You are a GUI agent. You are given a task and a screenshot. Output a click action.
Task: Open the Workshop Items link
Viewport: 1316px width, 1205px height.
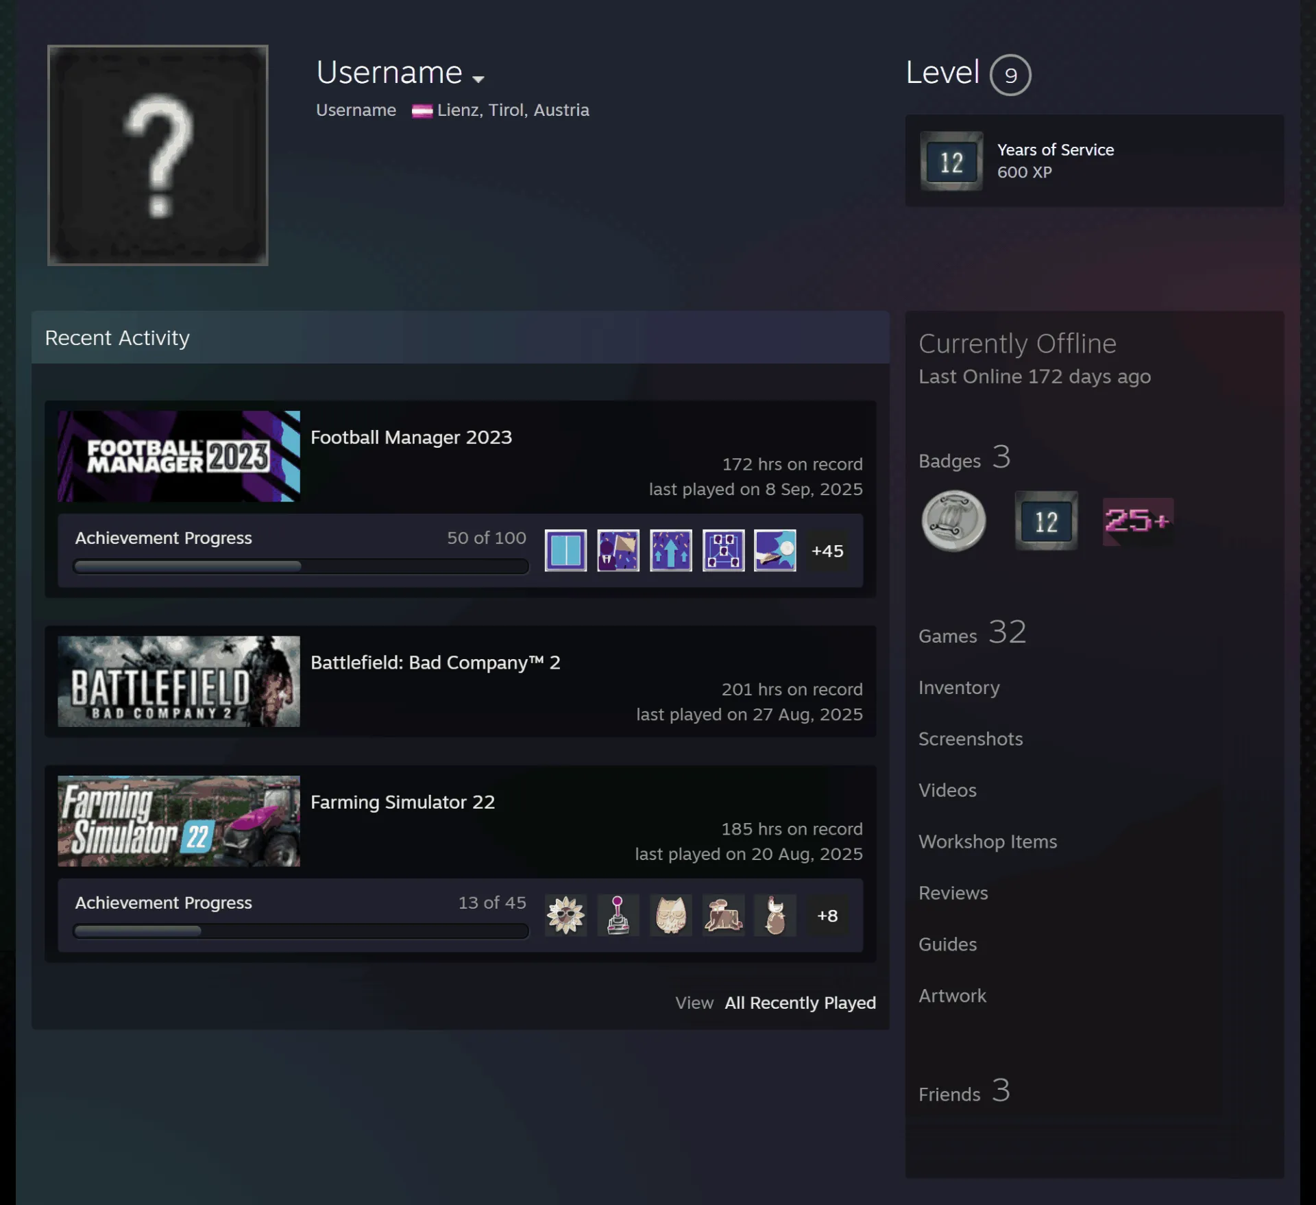tap(988, 842)
